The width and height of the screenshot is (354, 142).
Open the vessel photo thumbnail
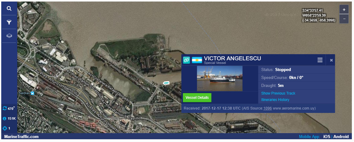tap(220, 78)
